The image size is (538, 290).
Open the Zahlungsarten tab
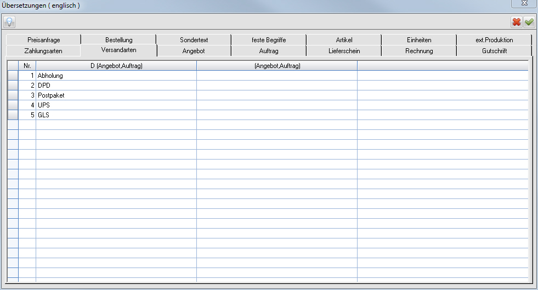(x=43, y=51)
